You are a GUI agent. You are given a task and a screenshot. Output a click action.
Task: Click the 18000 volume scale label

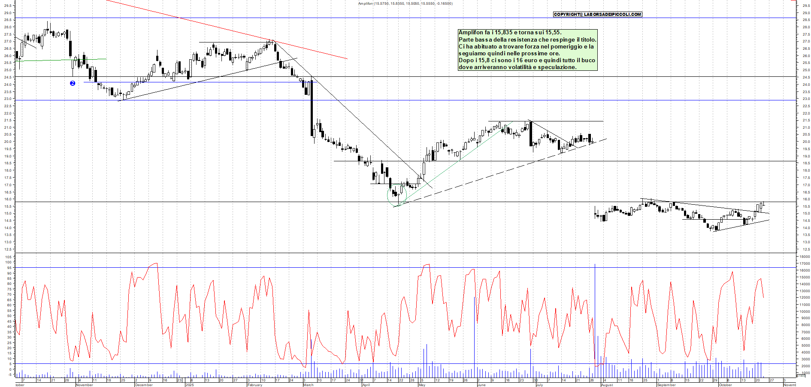click(x=804, y=257)
